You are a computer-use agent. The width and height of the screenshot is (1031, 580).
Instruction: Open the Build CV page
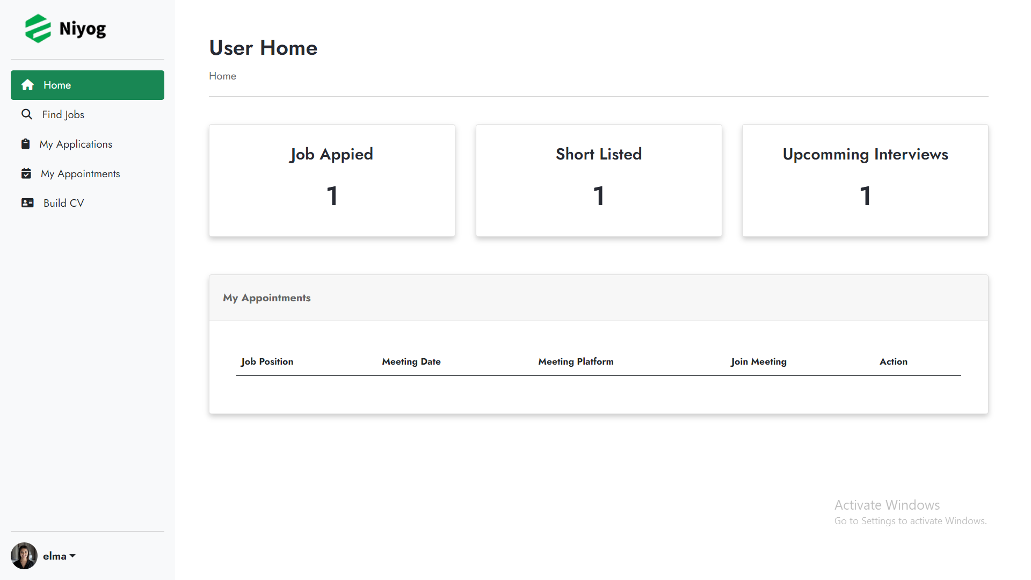88,203
